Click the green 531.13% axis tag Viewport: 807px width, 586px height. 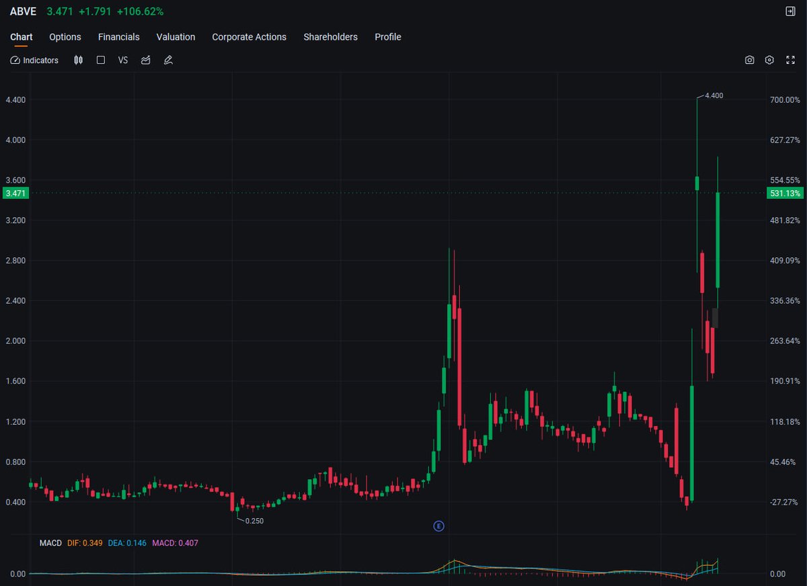(785, 194)
